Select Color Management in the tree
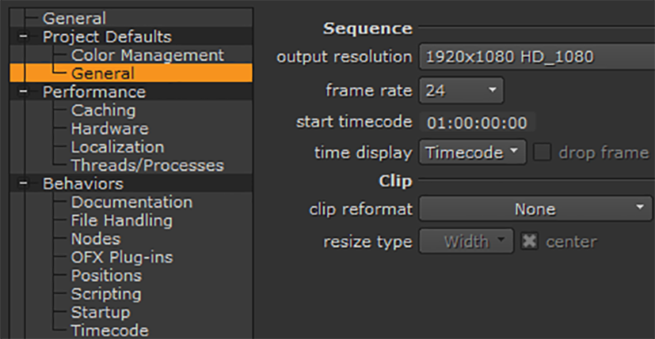The width and height of the screenshot is (655, 339). pyautogui.click(x=147, y=55)
